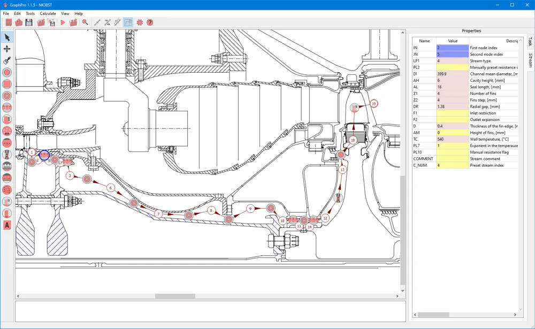
Task: Select node 6 on the diagram
Action: pos(110,188)
